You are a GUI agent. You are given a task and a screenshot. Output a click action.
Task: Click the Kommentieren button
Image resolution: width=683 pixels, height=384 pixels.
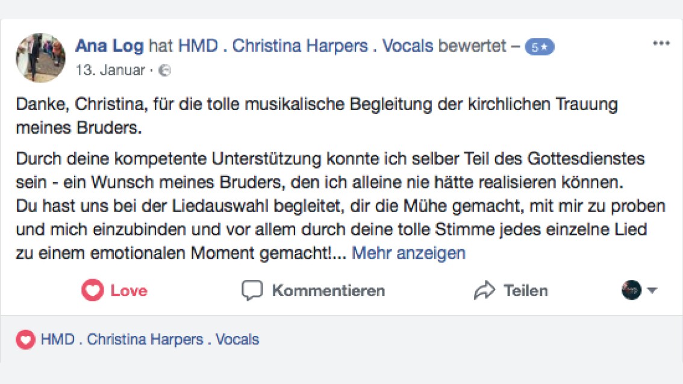[313, 290]
